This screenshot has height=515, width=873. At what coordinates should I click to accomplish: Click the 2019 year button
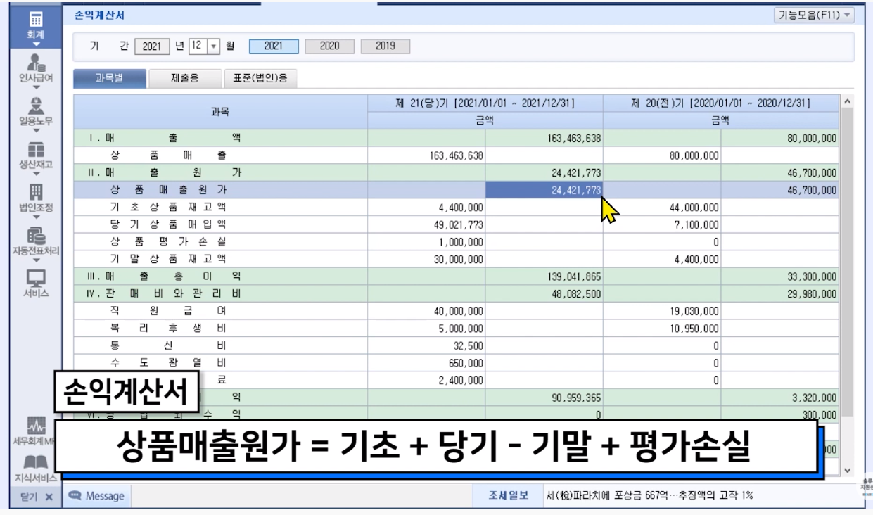point(385,46)
